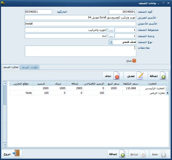Click the exit door (خروج) icon
The height and width of the screenshot is (160, 172).
16,153
